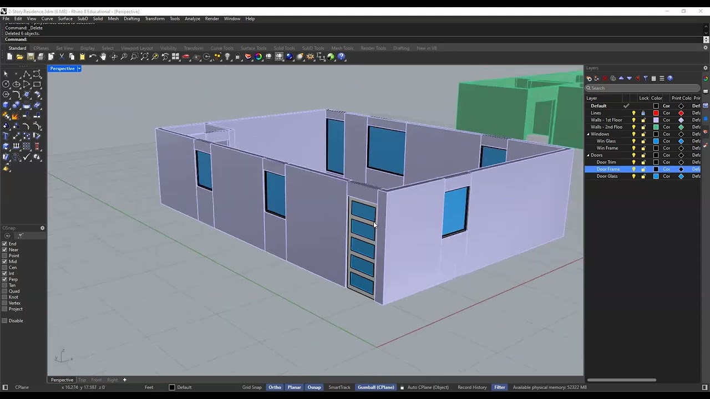The image size is (710, 399).
Task: Change Walls - 2nd Floor green color swatch
Action: [x=656, y=127]
